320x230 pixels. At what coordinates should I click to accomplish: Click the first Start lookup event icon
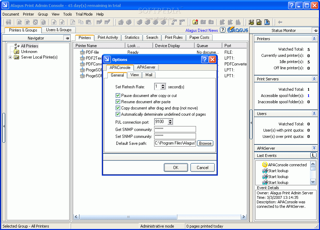point(265,171)
